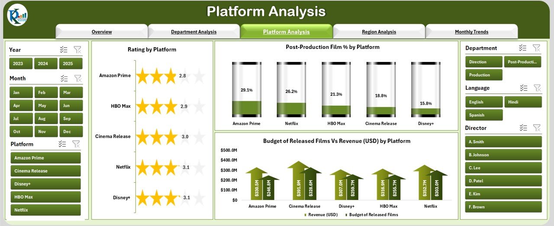The height and width of the screenshot is (226, 554).
Task: Clear the Platform slicer filter
Action: point(76,144)
